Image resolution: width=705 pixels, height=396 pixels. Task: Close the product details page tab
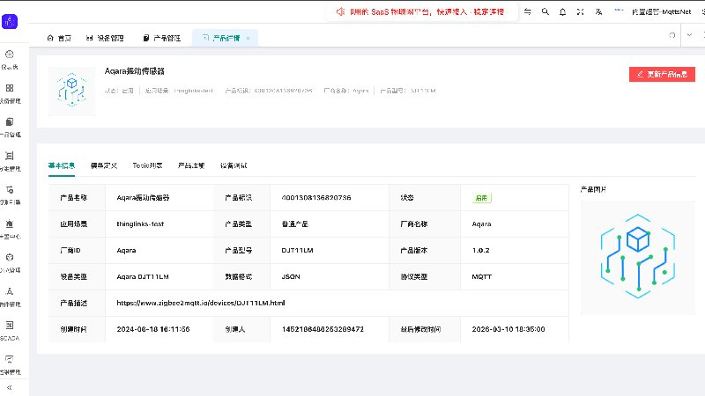[x=248, y=38]
